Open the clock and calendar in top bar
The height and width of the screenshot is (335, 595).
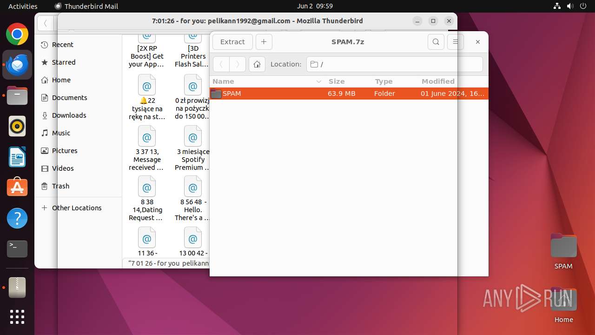coord(315,6)
